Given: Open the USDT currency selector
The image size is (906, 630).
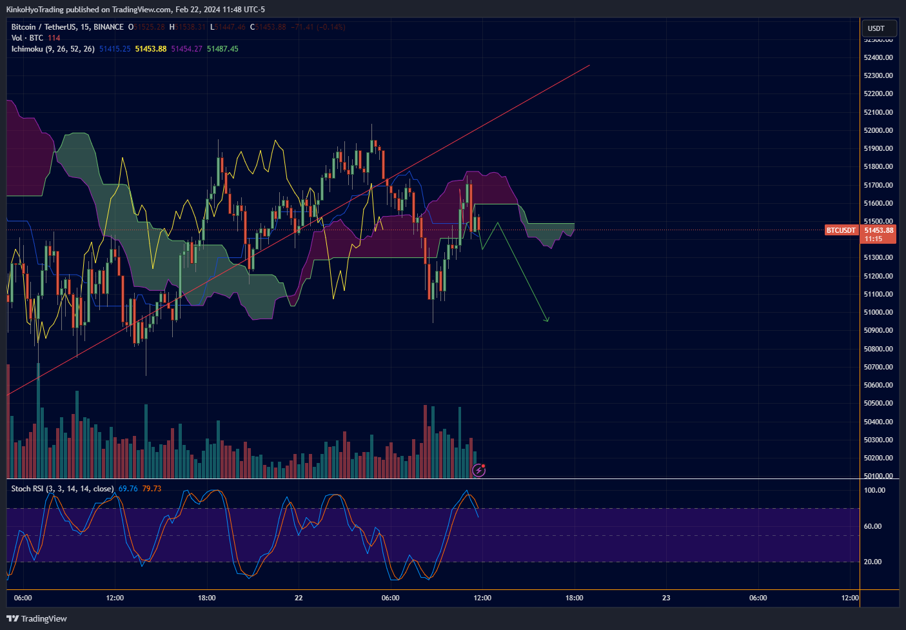Looking at the screenshot, I should tap(879, 28).
